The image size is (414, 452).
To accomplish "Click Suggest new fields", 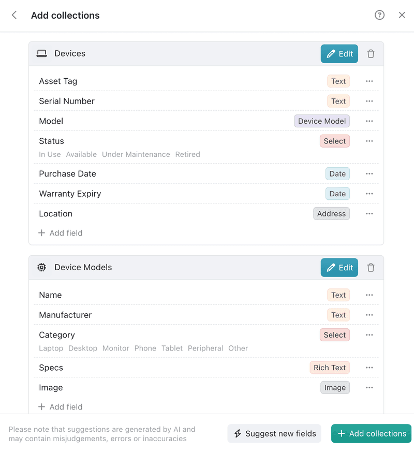I will [274, 433].
